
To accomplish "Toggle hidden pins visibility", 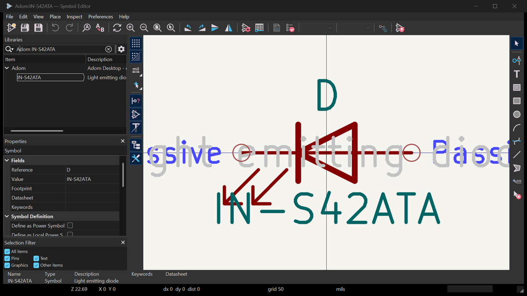I will (136, 101).
